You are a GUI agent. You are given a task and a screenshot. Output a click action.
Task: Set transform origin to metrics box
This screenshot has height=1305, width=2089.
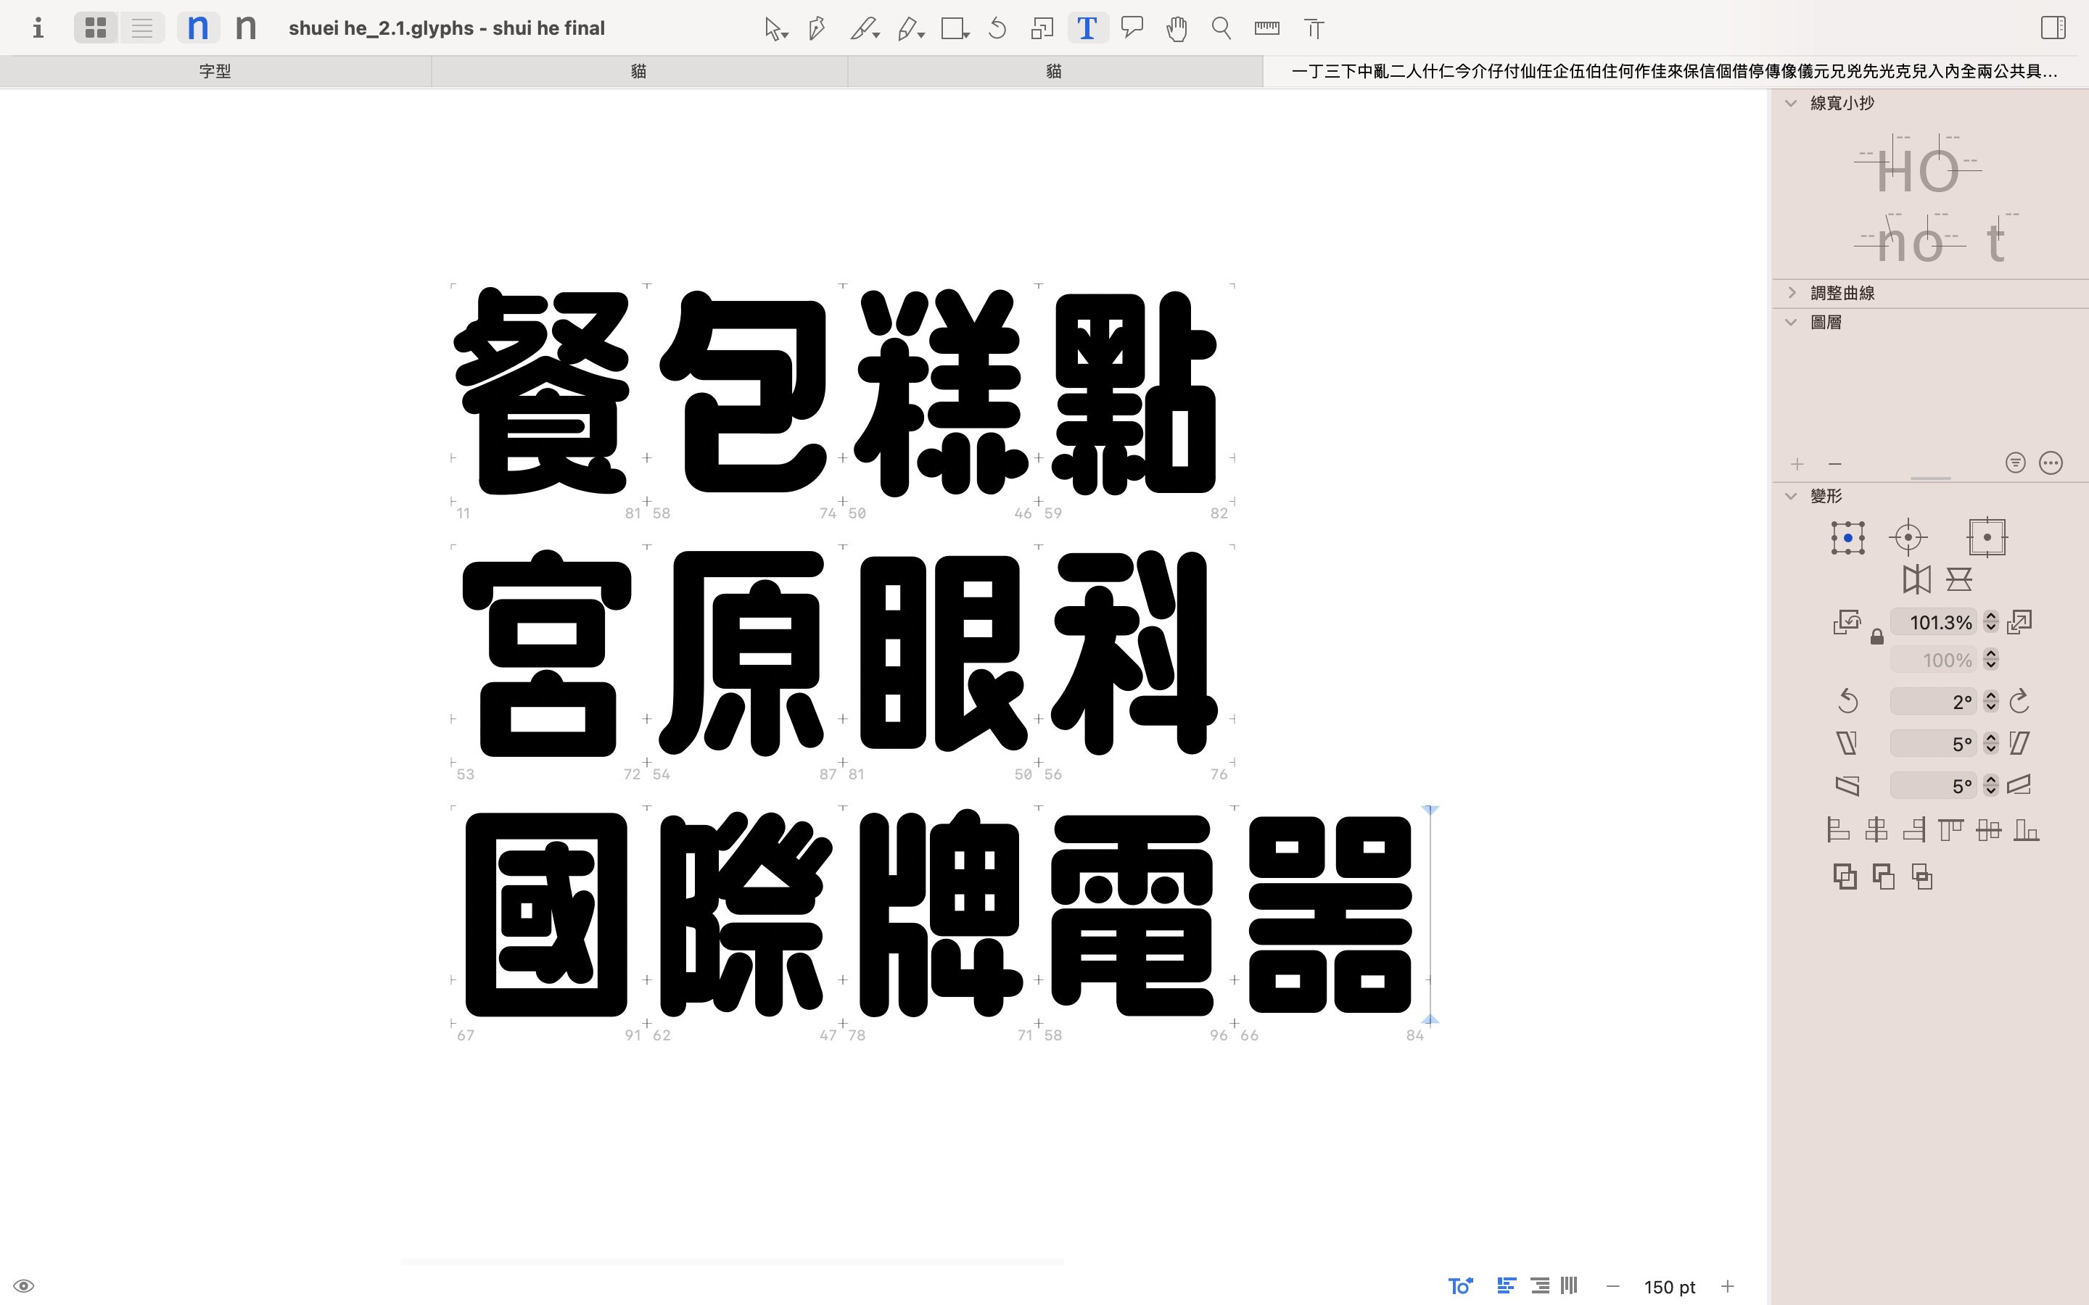(1986, 538)
